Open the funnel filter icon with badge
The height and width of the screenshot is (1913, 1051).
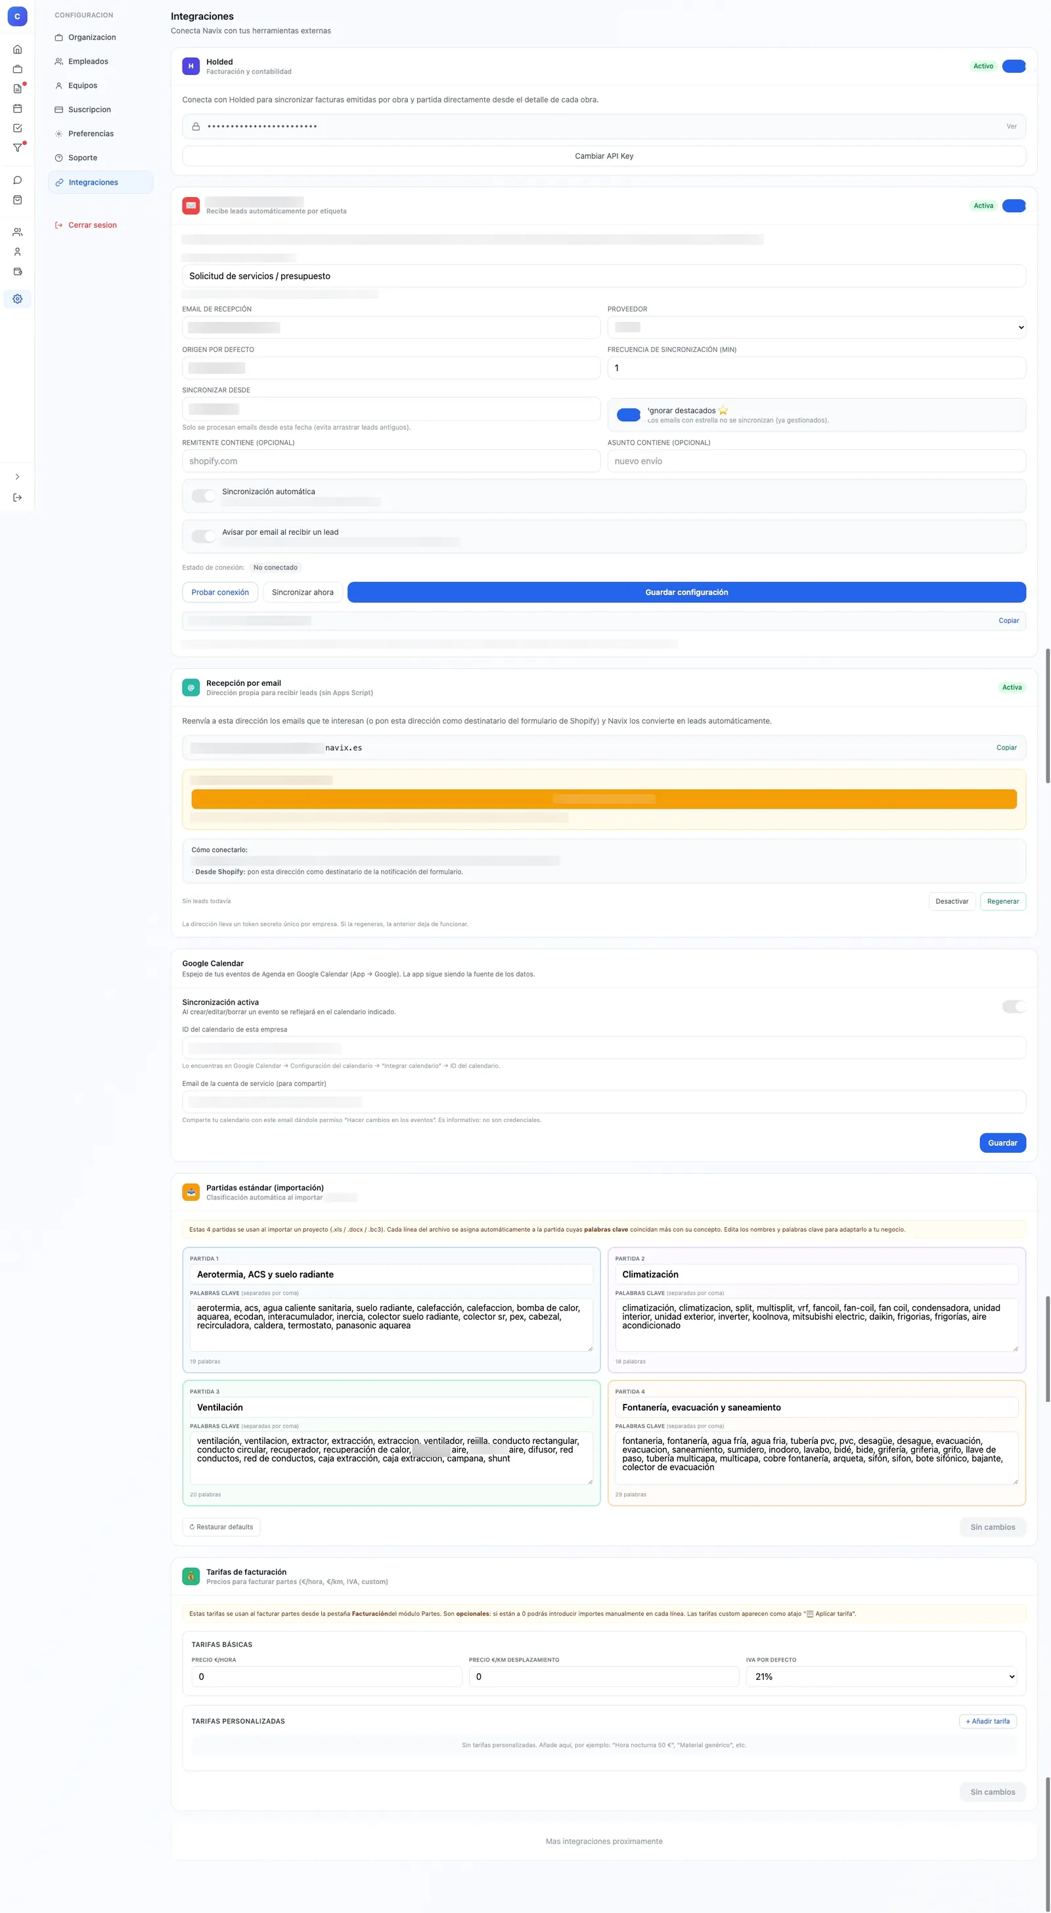pyautogui.click(x=17, y=148)
